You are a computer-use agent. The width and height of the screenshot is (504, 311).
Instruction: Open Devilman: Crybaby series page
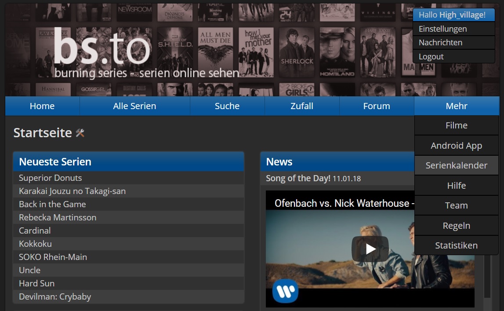pos(55,296)
